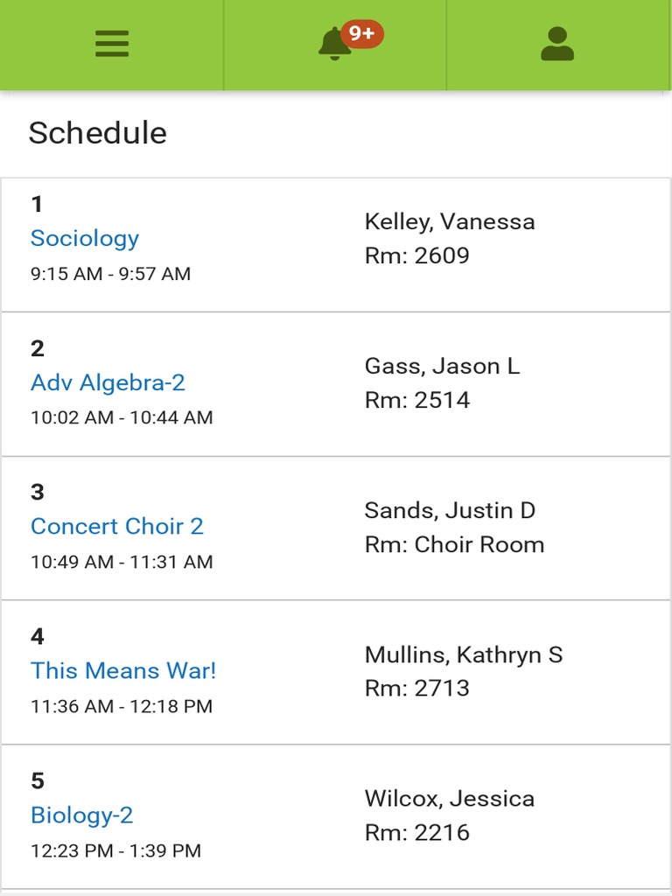The width and height of the screenshot is (672, 896).
Task: Click teacher name Sands, Justin D
Action: coord(450,510)
